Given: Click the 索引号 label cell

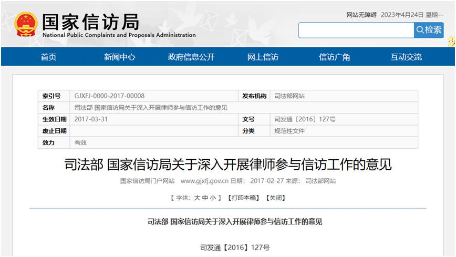Looking at the screenshot, I should [x=54, y=96].
